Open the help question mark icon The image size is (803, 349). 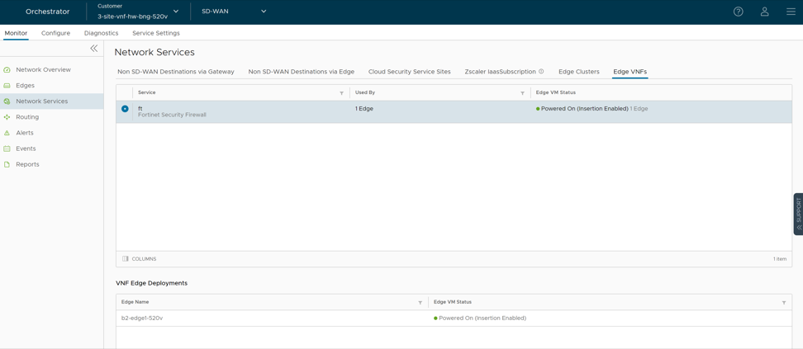click(x=738, y=12)
